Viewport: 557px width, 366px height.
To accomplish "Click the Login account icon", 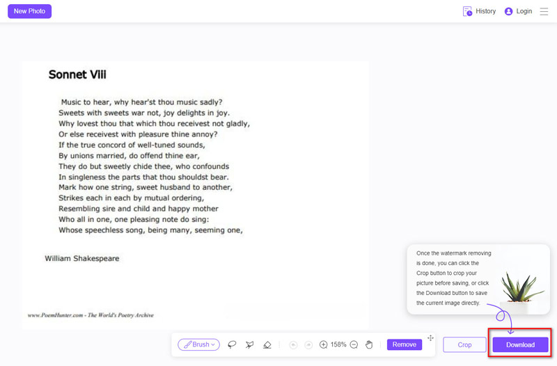I will click(x=508, y=11).
